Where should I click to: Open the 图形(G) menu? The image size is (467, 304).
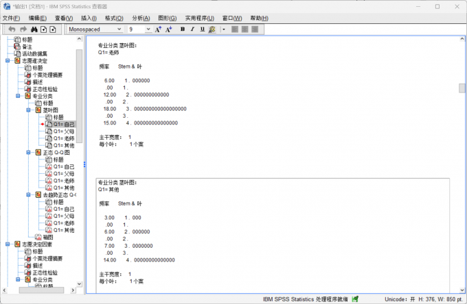(168, 18)
